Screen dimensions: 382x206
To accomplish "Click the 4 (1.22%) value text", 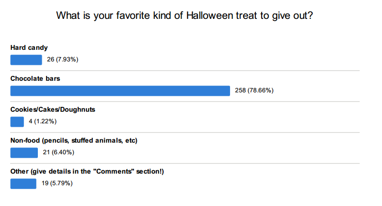I will (43, 121).
